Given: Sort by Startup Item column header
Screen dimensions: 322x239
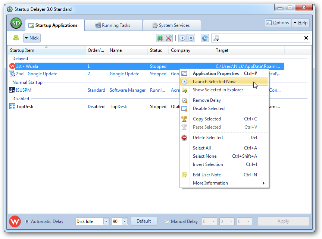Looking at the screenshot, I should (47, 50).
